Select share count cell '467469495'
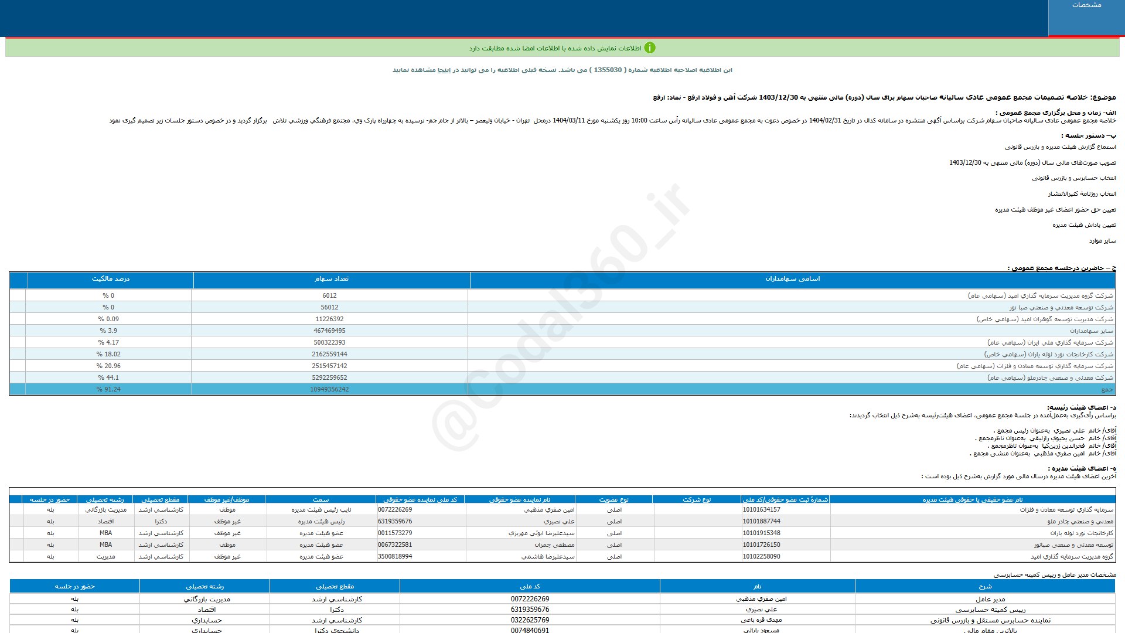This screenshot has width=1125, height=633. pos(329,331)
